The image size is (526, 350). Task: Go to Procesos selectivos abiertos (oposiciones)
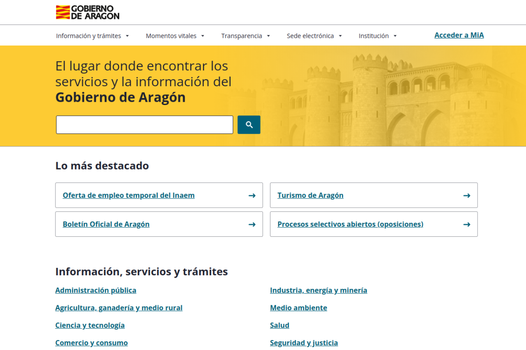coord(350,224)
